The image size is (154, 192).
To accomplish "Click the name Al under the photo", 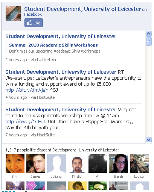I will pos(98,177).
